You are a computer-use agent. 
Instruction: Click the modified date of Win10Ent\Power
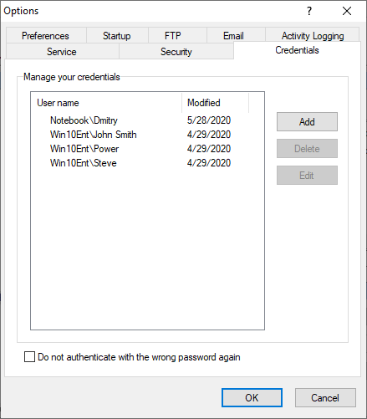coord(209,149)
